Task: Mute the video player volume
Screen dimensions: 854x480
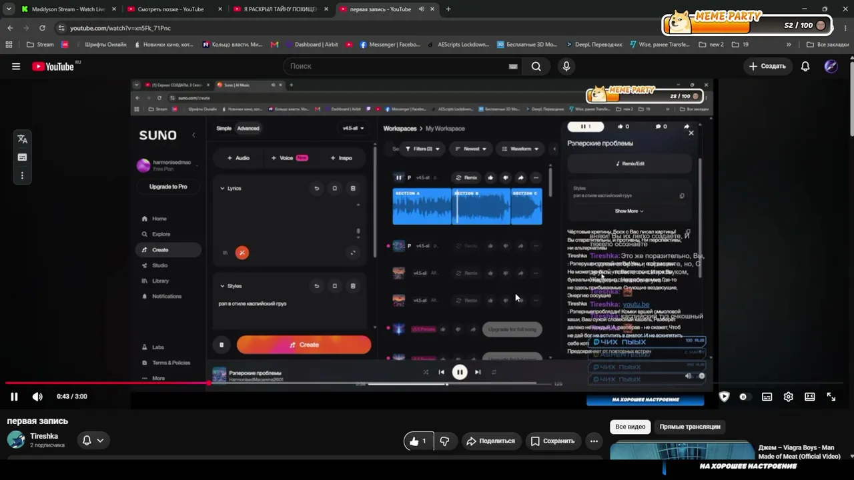Action: (37, 397)
